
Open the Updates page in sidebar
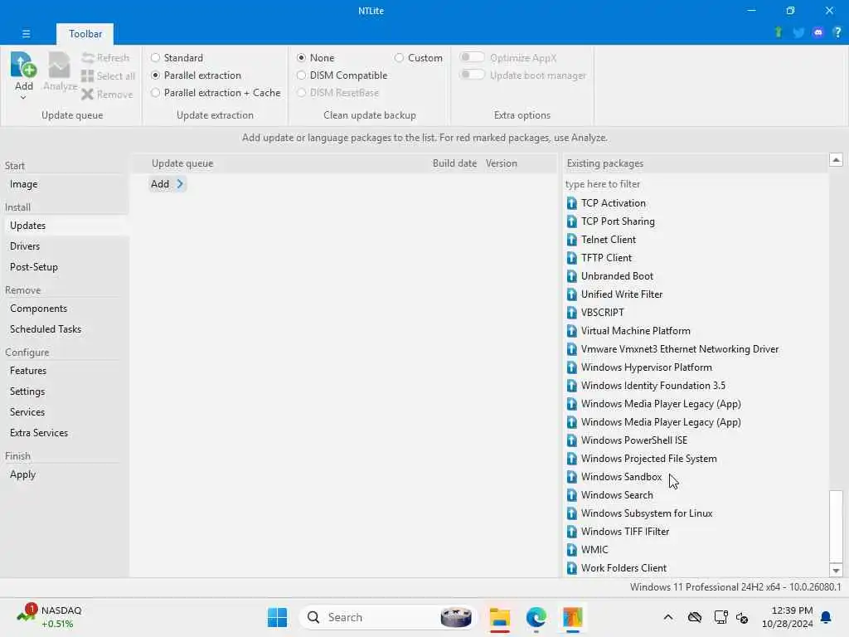click(27, 226)
